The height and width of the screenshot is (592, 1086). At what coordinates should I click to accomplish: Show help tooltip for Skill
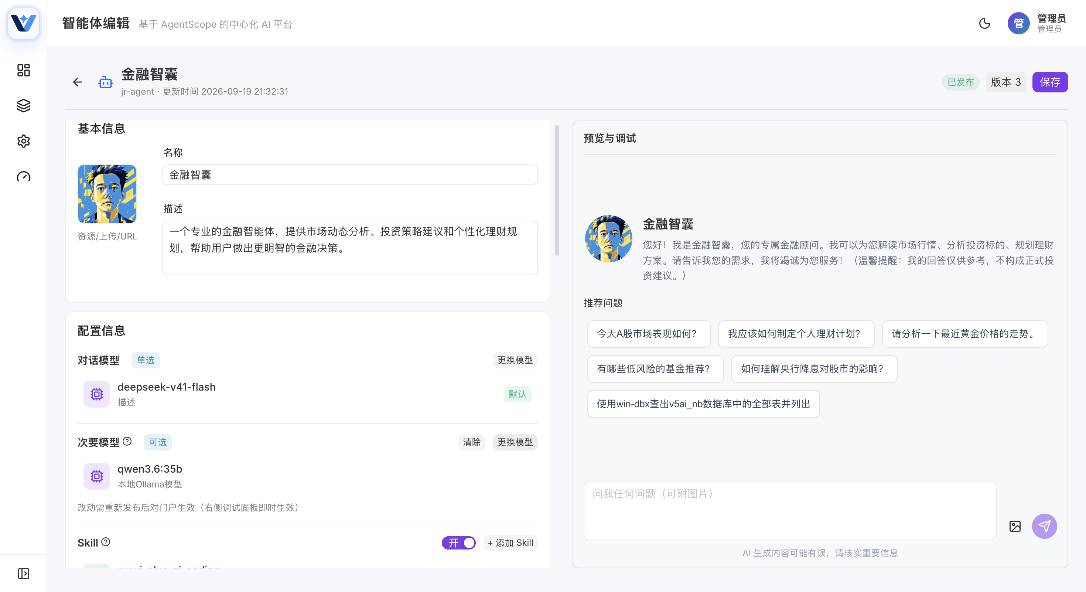[106, 542]
